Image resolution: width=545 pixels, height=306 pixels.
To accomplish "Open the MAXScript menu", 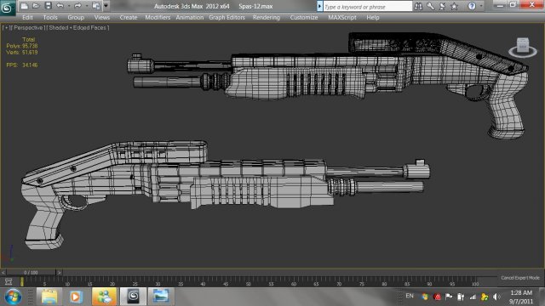I will (342, 17).
